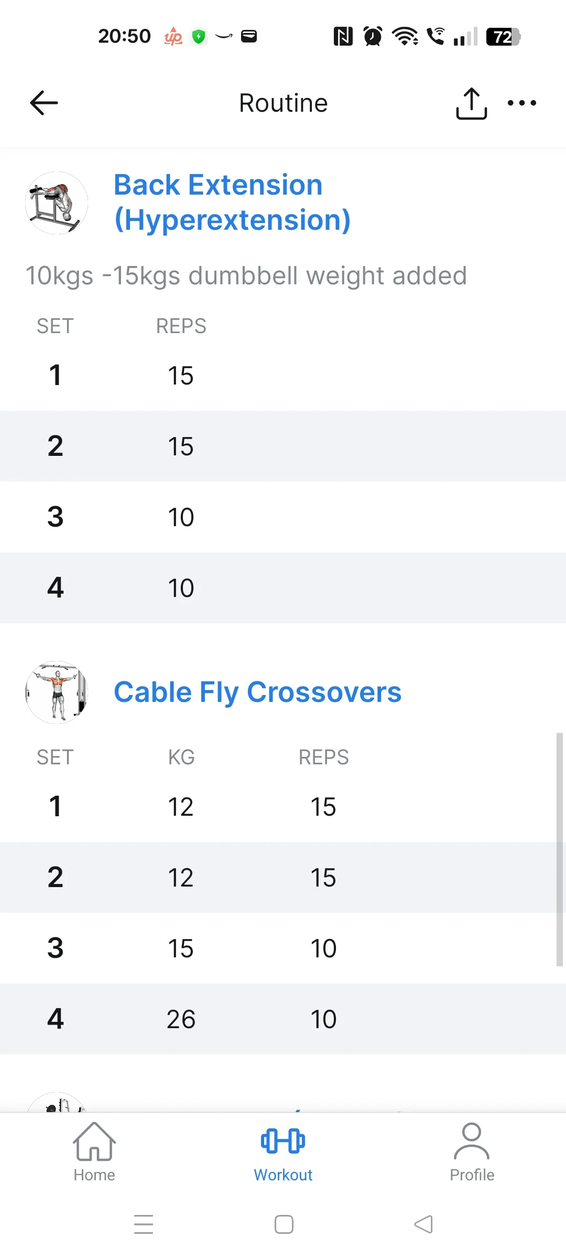The height and width of the screenshot is (1259, 566).
Task: Select Cable Fly set 3 with 15 kg
Action: (283, 948)
